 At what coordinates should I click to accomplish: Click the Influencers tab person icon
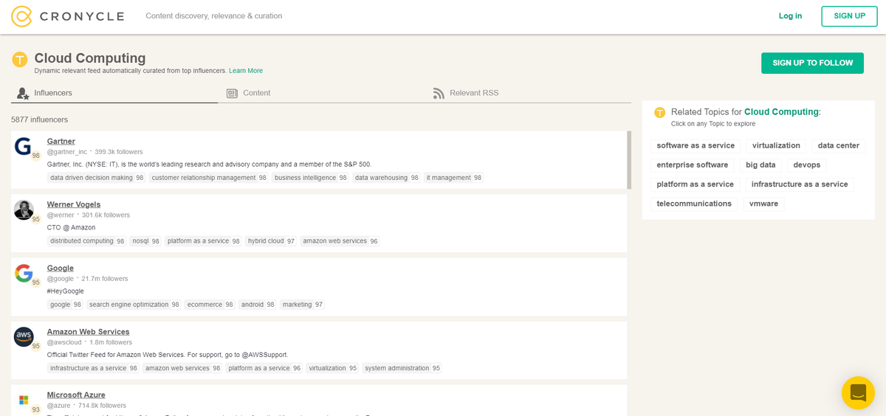click(23, 94)
